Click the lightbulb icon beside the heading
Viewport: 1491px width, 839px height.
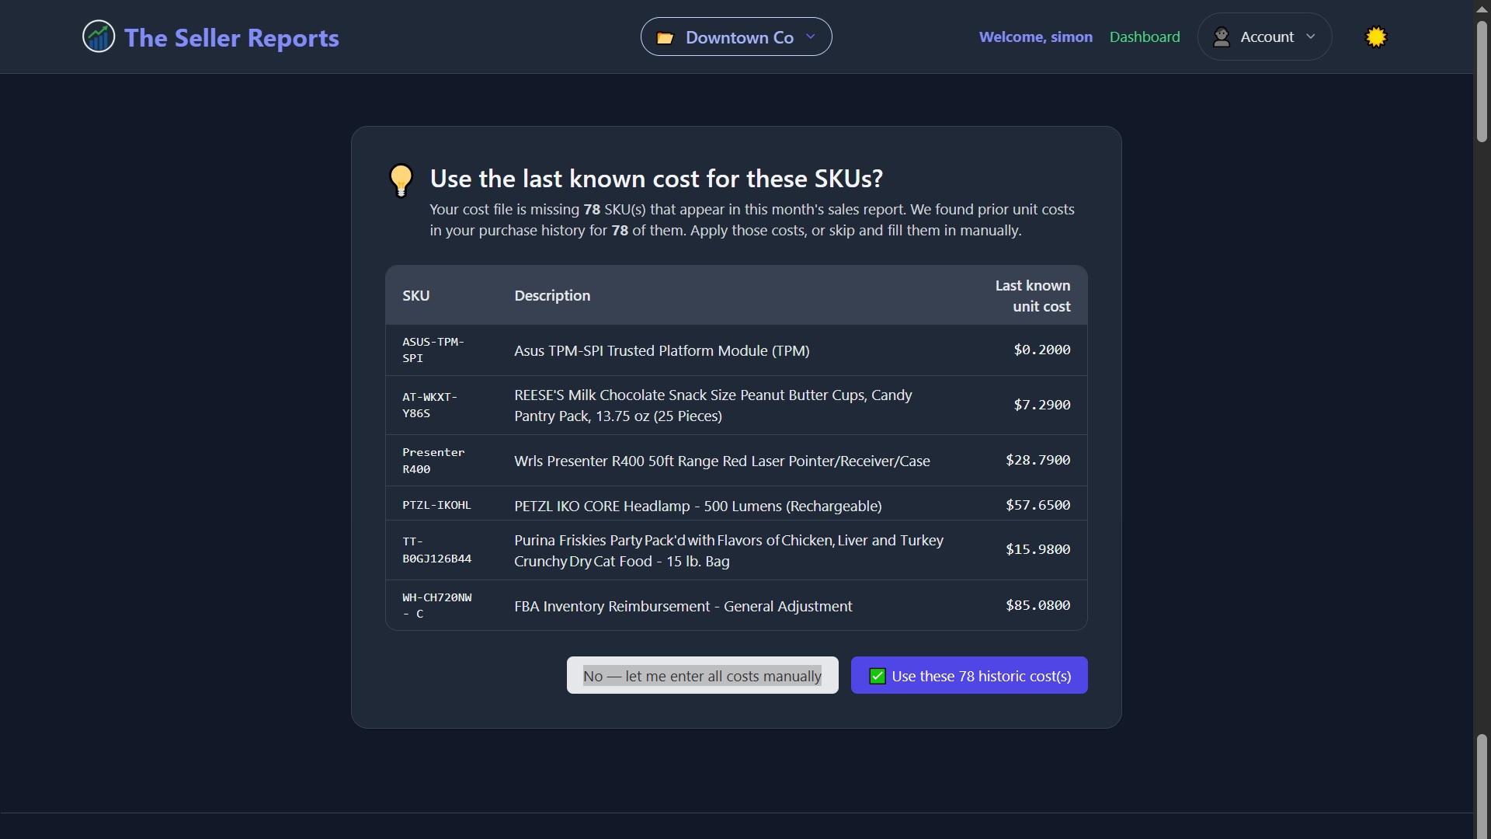click(x=401, y=180)
